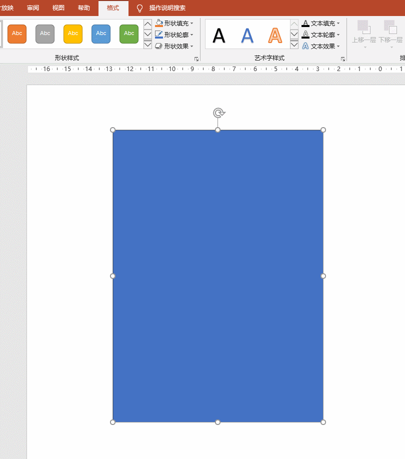Open the 形状样式 dialog launcher
405x459 pixels.
point(196,59)
